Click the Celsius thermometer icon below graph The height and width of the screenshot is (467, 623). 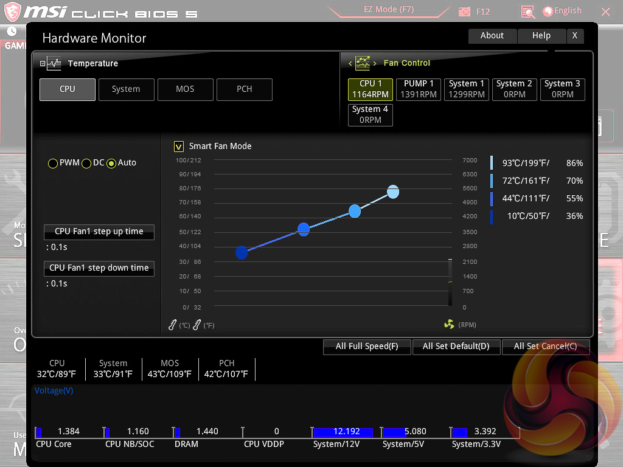coord(173,325)
